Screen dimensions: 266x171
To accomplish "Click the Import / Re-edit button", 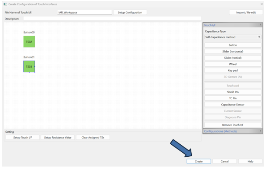I will [246, 12].
